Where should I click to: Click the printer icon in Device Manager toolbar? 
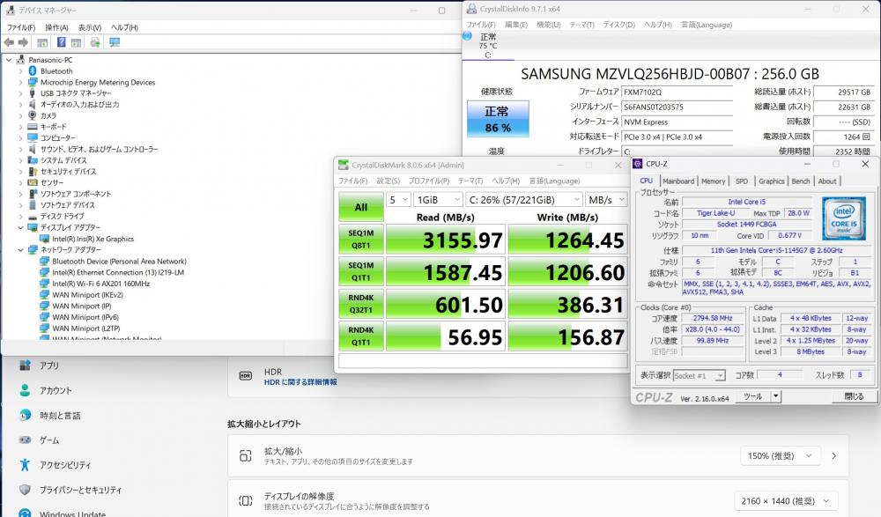(95, 41)
